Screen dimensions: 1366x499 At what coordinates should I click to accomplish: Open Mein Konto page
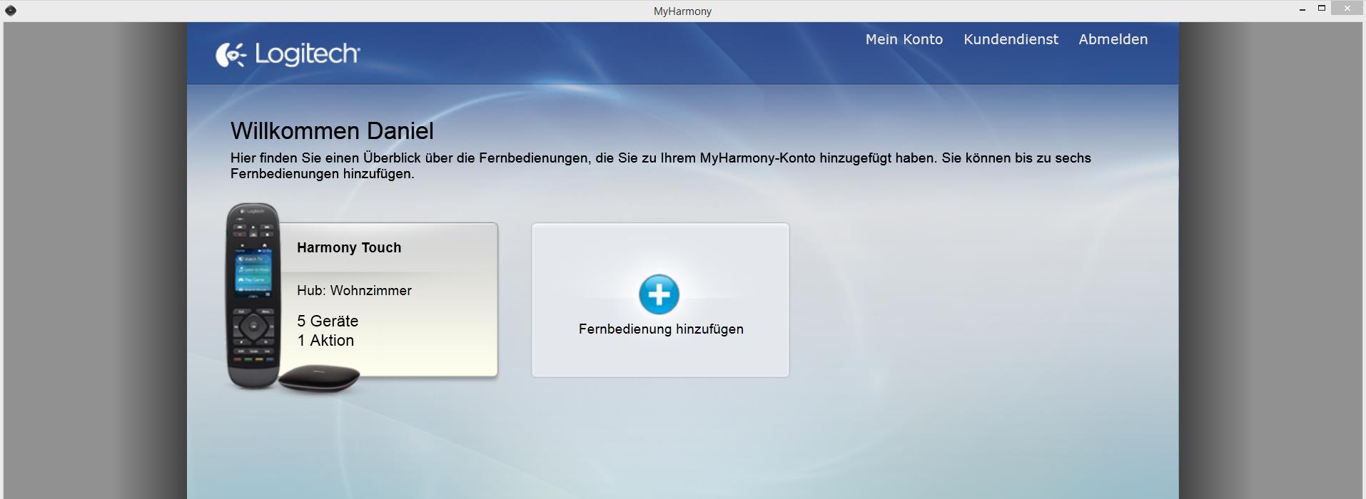(904, 40)
